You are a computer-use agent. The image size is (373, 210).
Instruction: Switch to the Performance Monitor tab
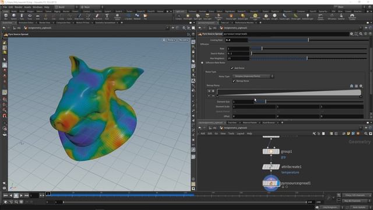(244, 23)
